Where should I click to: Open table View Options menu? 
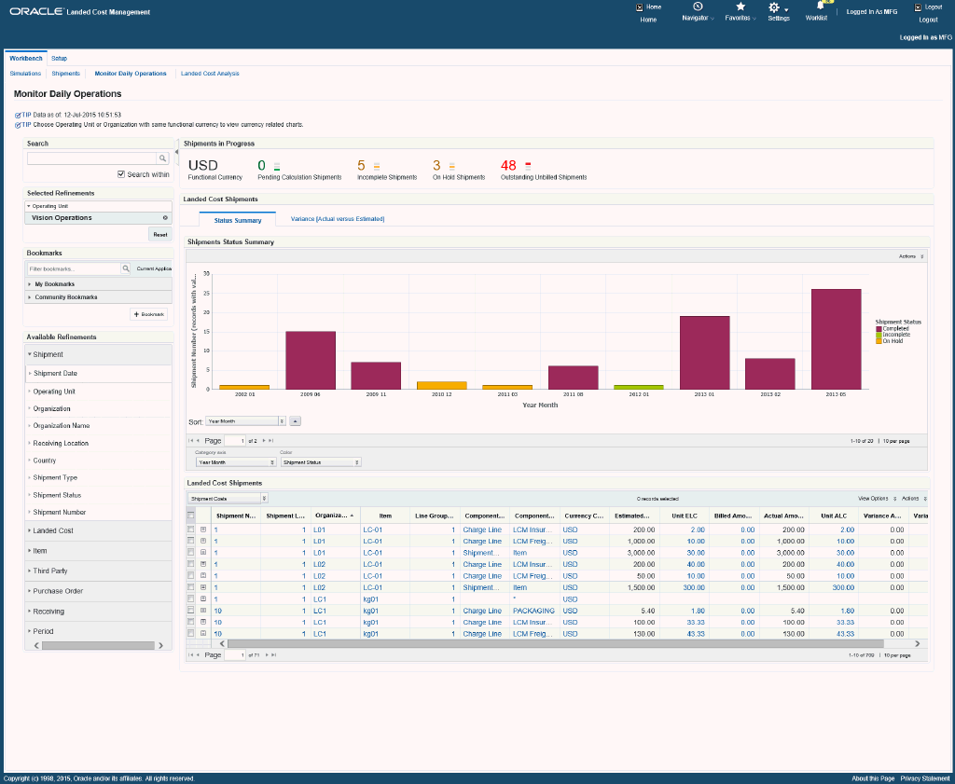pos(877,499)
